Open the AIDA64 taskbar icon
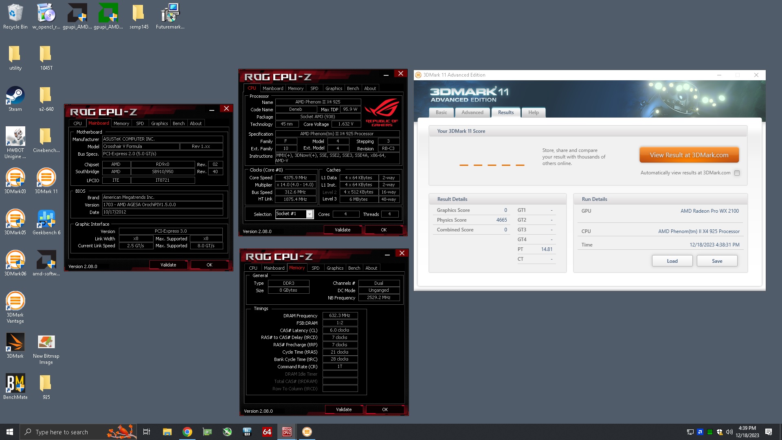 click(x=267, y=432)
